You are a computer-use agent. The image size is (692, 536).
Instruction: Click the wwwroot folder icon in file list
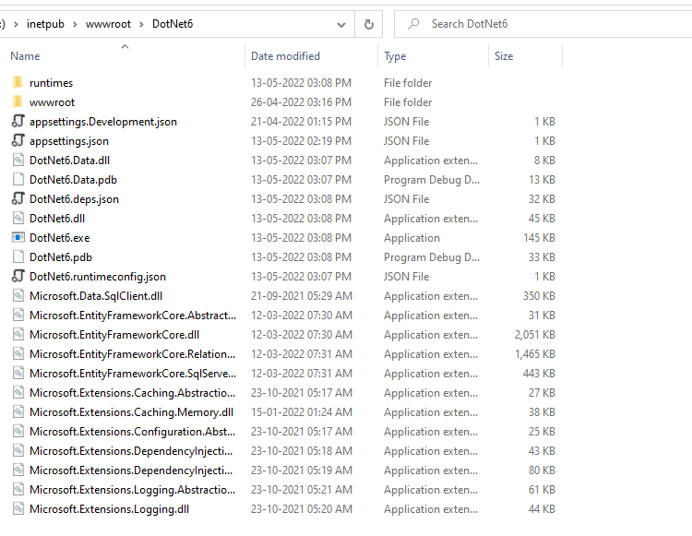18,101
